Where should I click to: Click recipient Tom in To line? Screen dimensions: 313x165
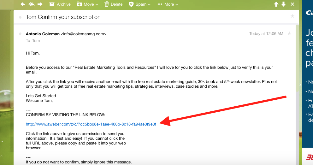[36, 41]
